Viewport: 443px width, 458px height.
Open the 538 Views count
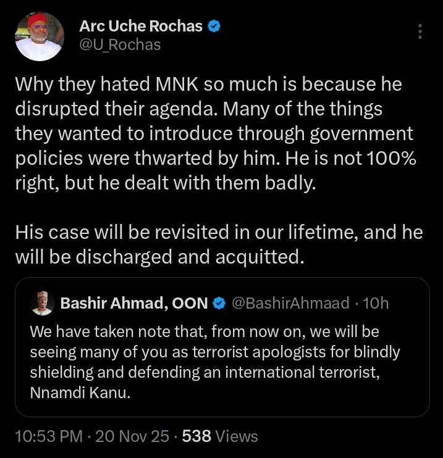coord(219,436)
